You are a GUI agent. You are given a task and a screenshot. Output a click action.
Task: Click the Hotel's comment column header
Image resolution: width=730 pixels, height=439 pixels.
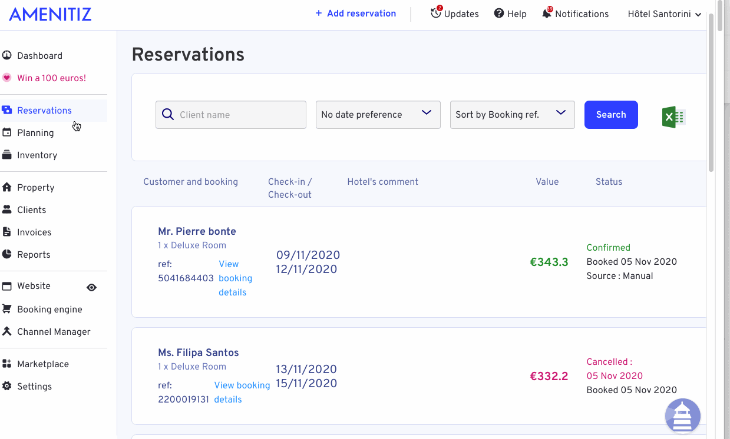(383, 182)
